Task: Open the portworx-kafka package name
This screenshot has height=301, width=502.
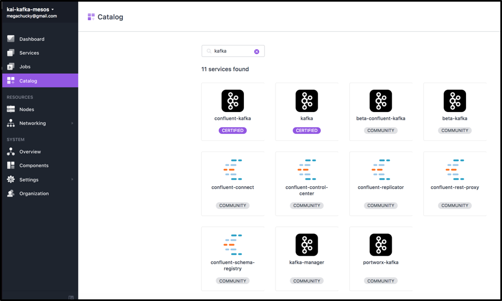Action: point(381,262)
